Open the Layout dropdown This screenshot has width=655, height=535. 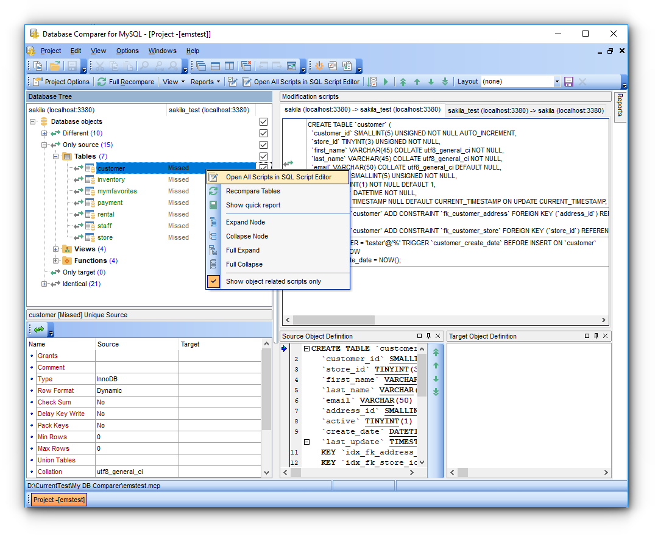[x=557, y=82]
